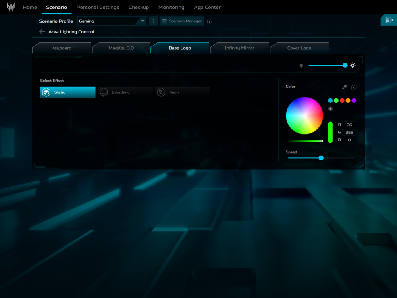Select the Static lighting effect

click(68, 92)
